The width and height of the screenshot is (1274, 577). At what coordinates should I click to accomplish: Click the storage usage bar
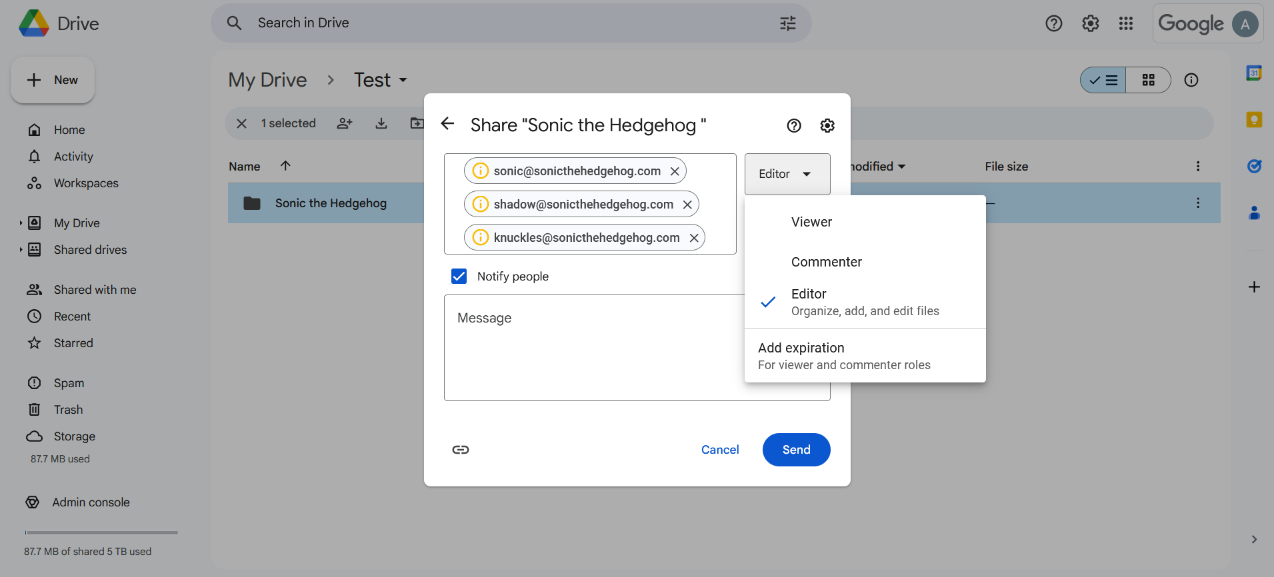101,532
